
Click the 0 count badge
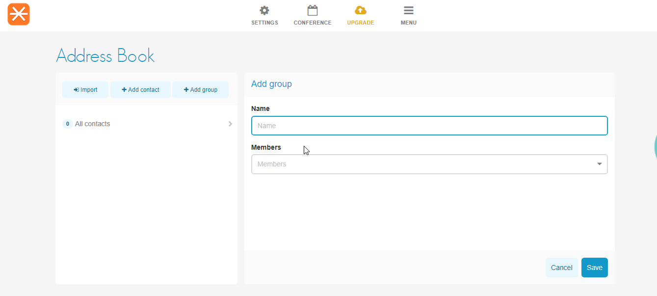(x=68, y=124)
